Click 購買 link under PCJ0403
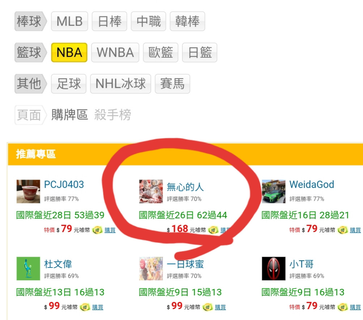Screen dimensions: 363x320 pyautogui.click(x=110, y=230)
